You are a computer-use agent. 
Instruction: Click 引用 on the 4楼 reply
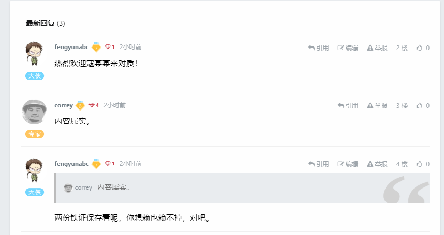click(319, 164)
